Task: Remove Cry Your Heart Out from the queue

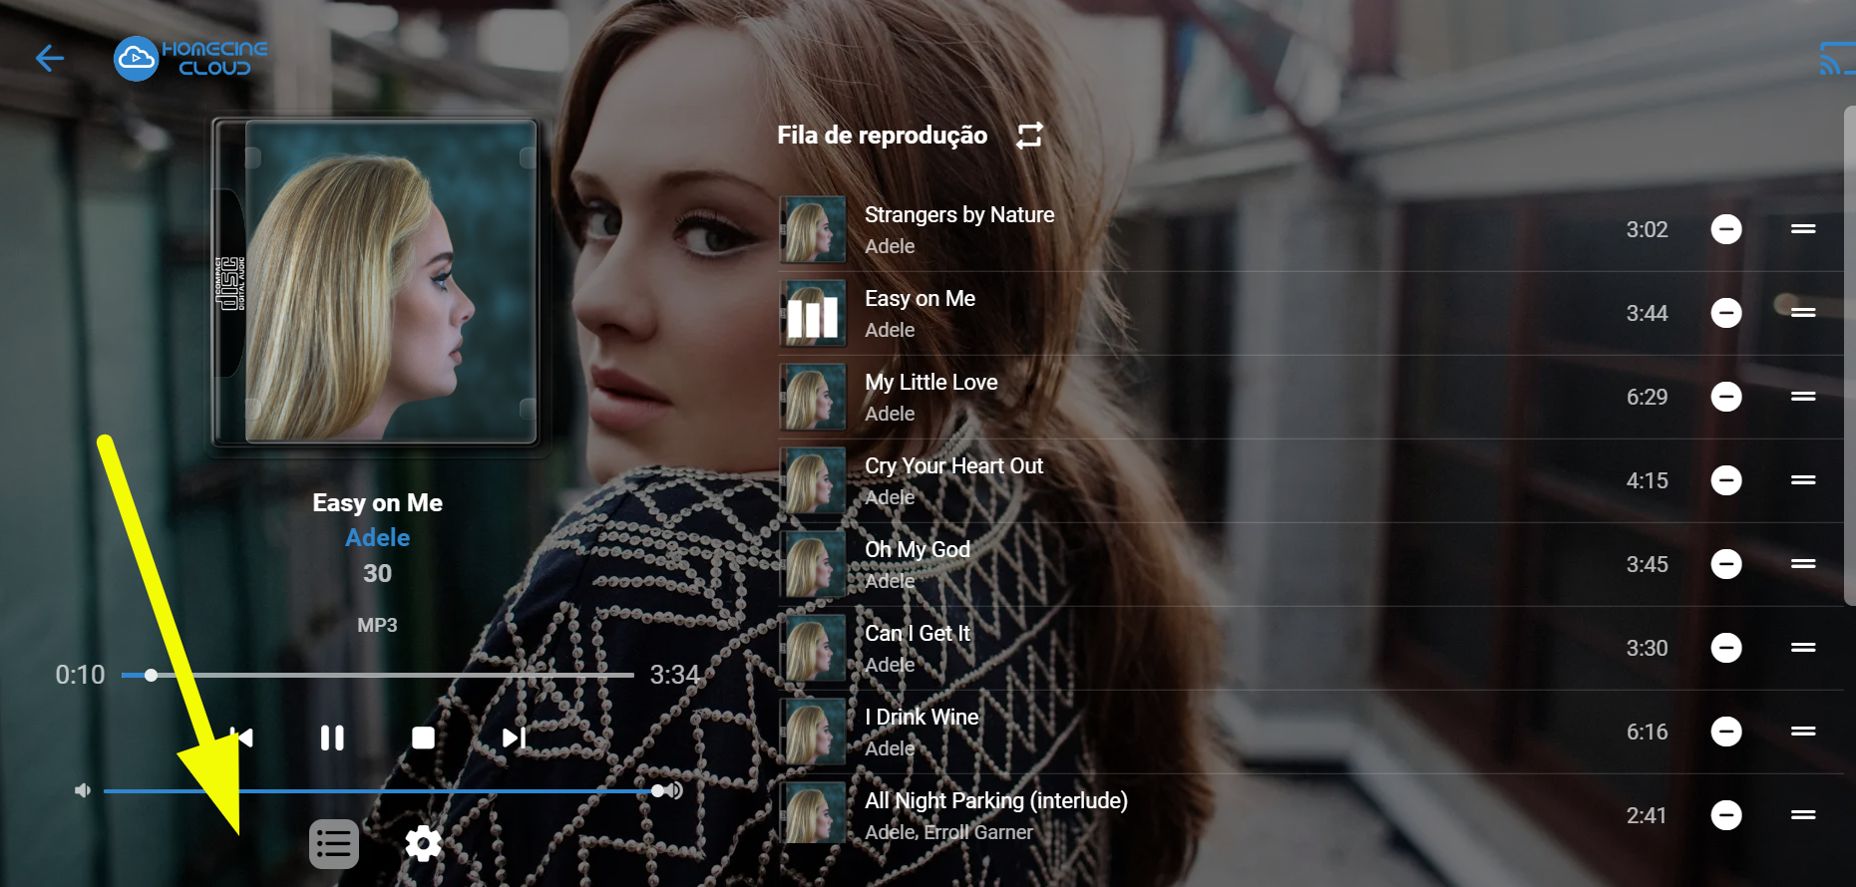Action: (x=1726, y=480)
